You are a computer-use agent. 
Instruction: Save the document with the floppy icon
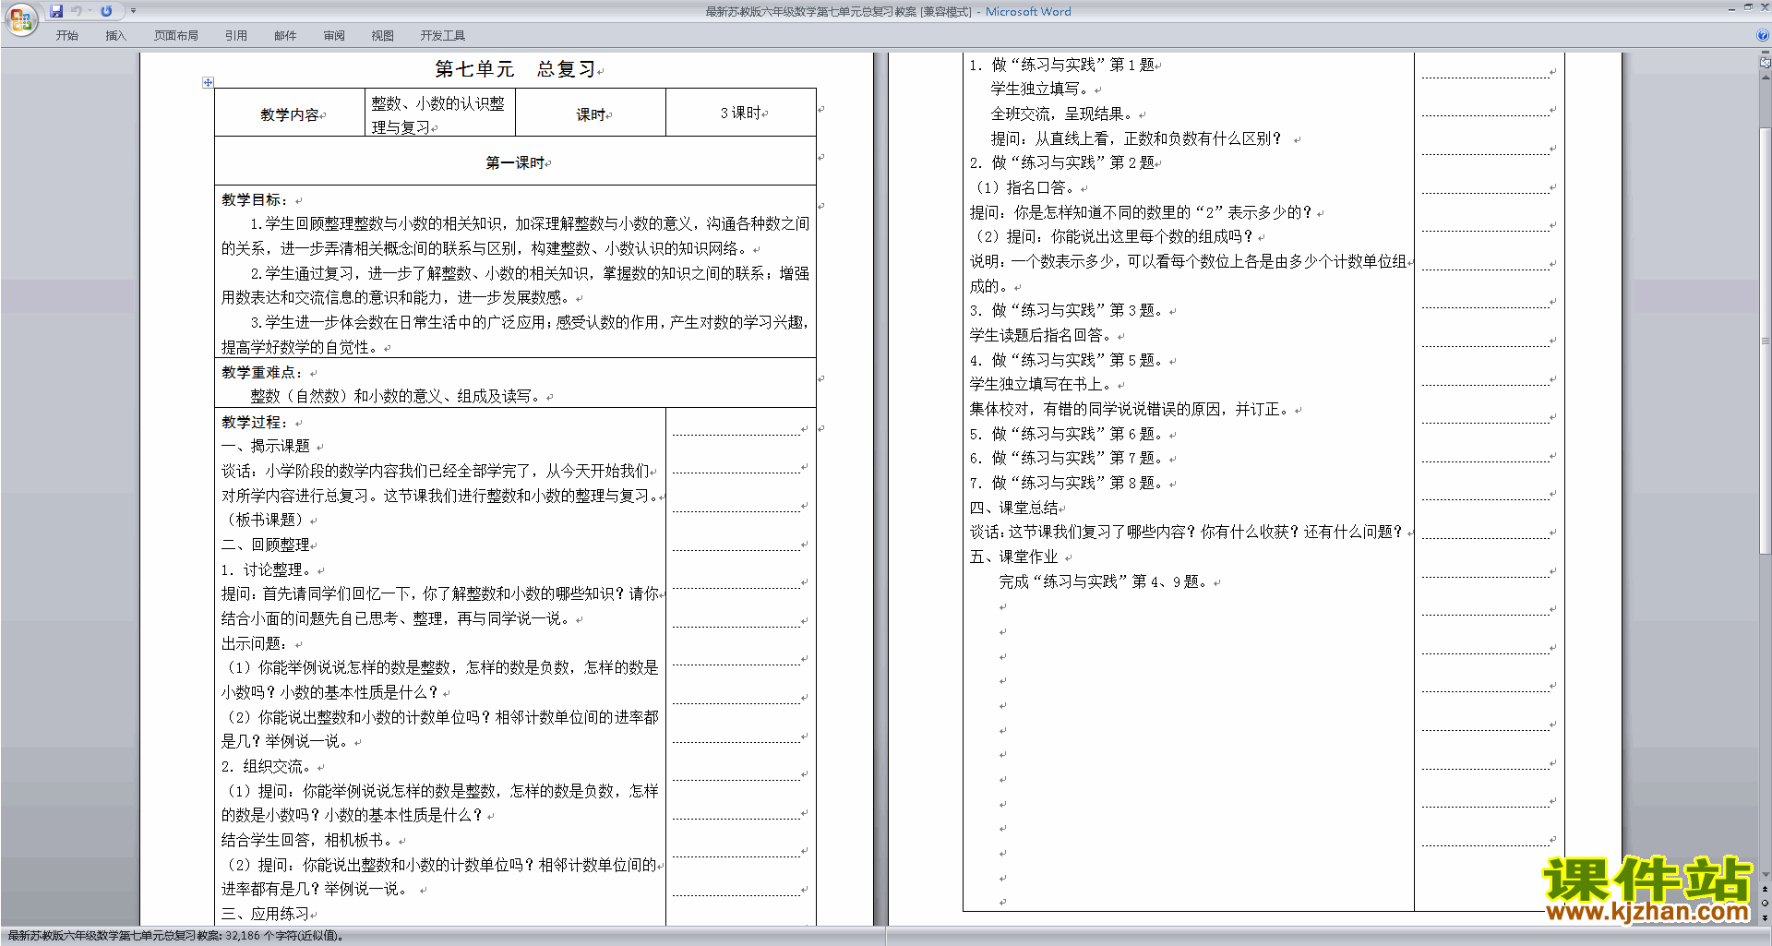[x=56, y=11]
